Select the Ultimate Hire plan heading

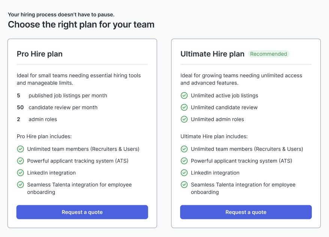[x=212, y=54]
